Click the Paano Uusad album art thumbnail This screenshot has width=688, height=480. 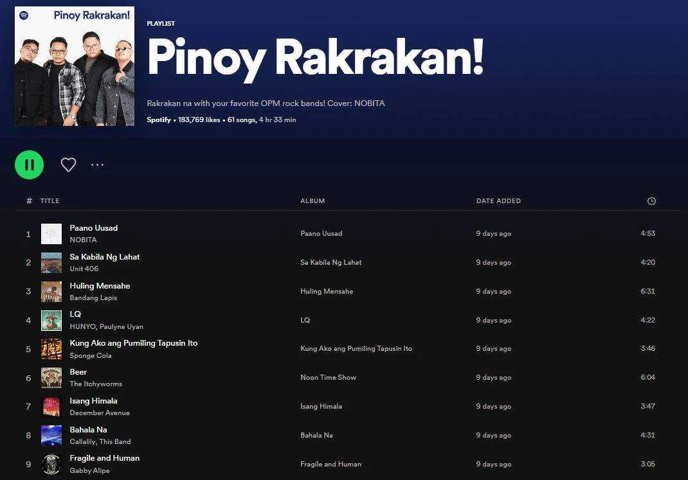click(51, 234)
